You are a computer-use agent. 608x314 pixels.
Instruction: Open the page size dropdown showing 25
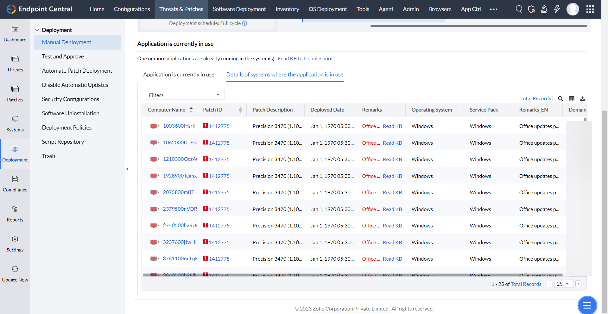563,284
